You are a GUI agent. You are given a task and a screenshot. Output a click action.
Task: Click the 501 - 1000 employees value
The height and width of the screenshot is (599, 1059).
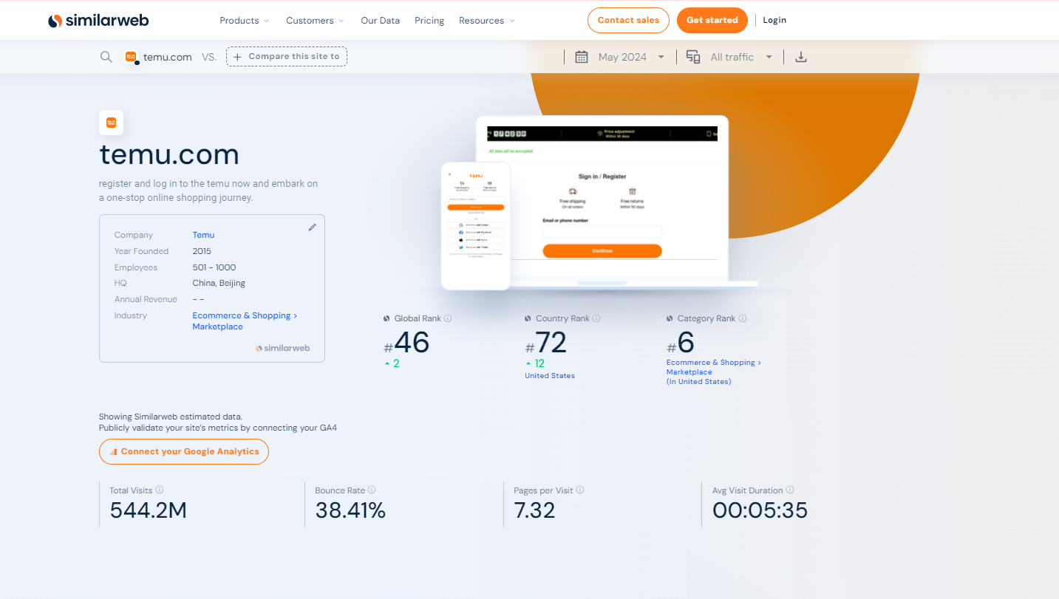click(x=214, y=267)
